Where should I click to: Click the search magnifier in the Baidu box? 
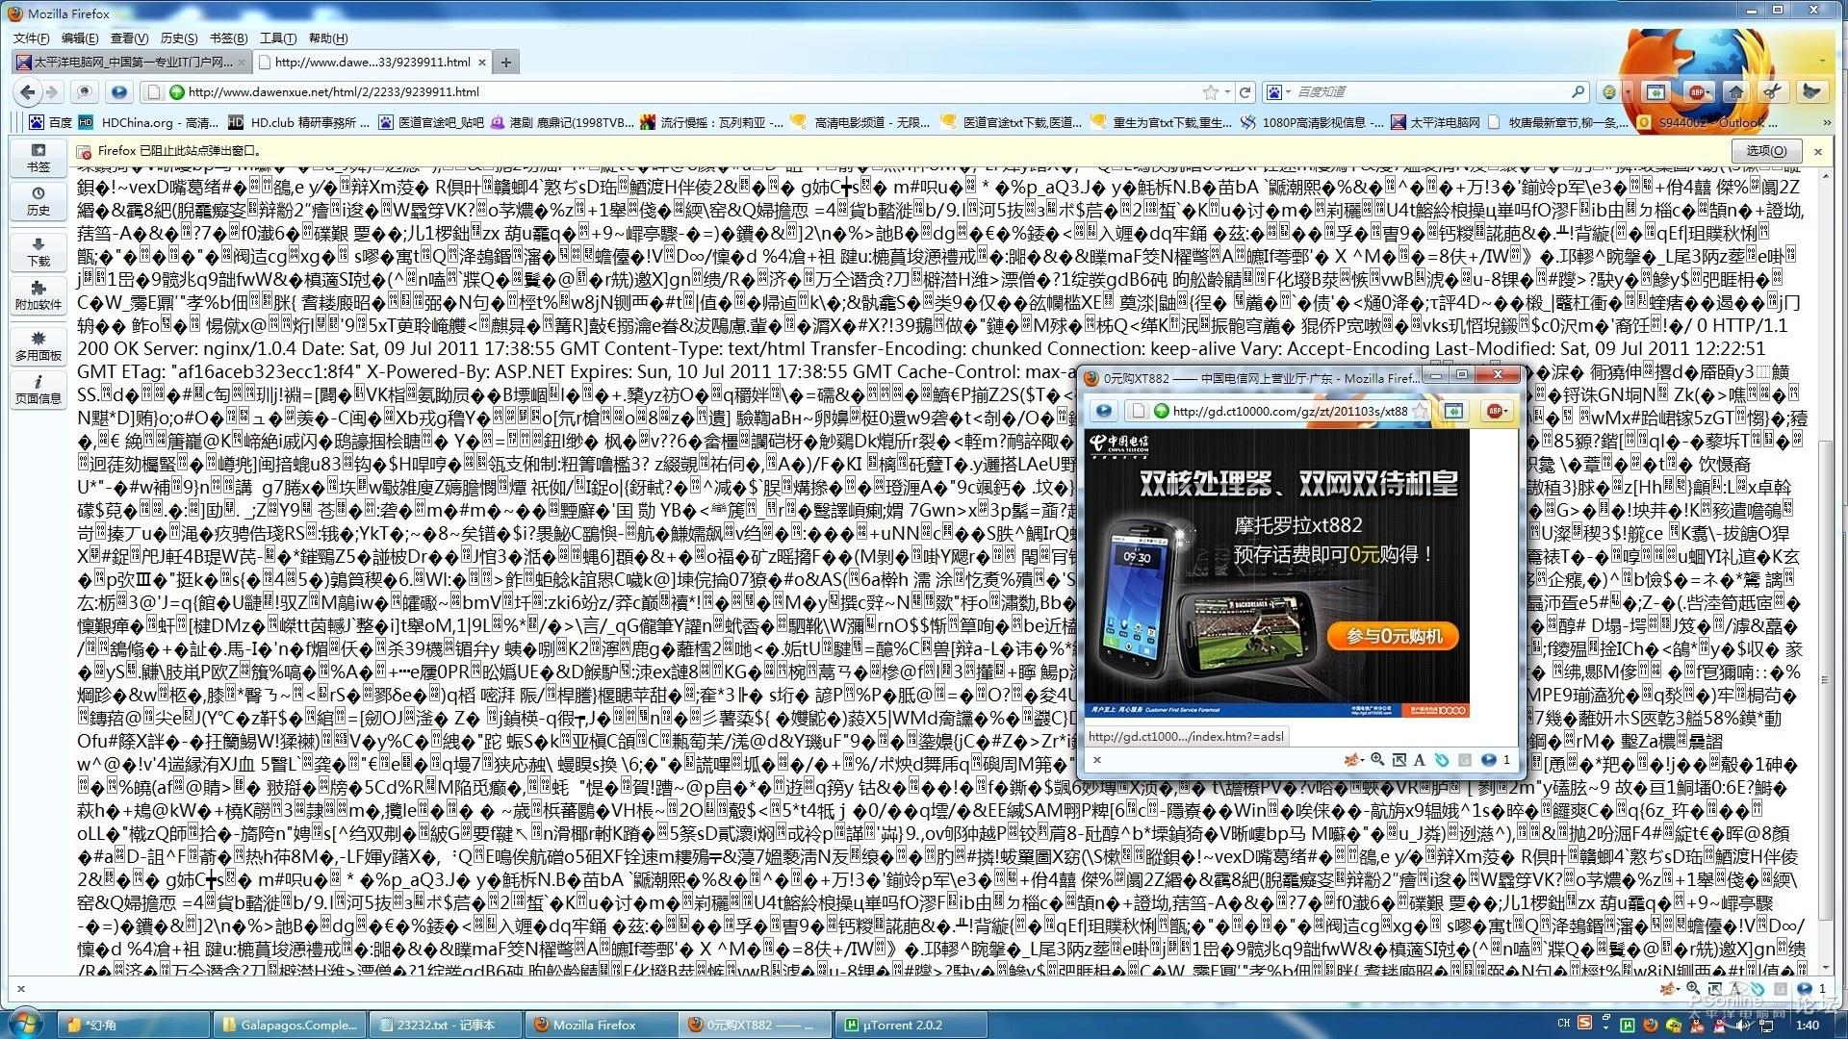coord(1578,92)
